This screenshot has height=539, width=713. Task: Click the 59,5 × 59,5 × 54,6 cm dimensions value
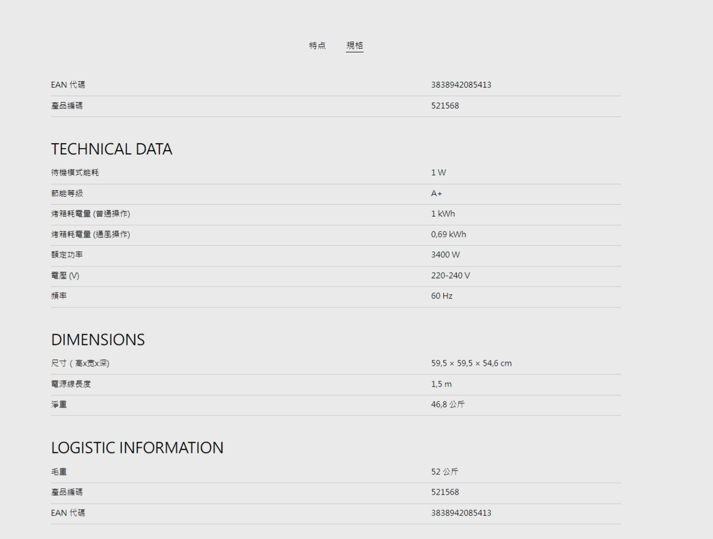point(471,364)
